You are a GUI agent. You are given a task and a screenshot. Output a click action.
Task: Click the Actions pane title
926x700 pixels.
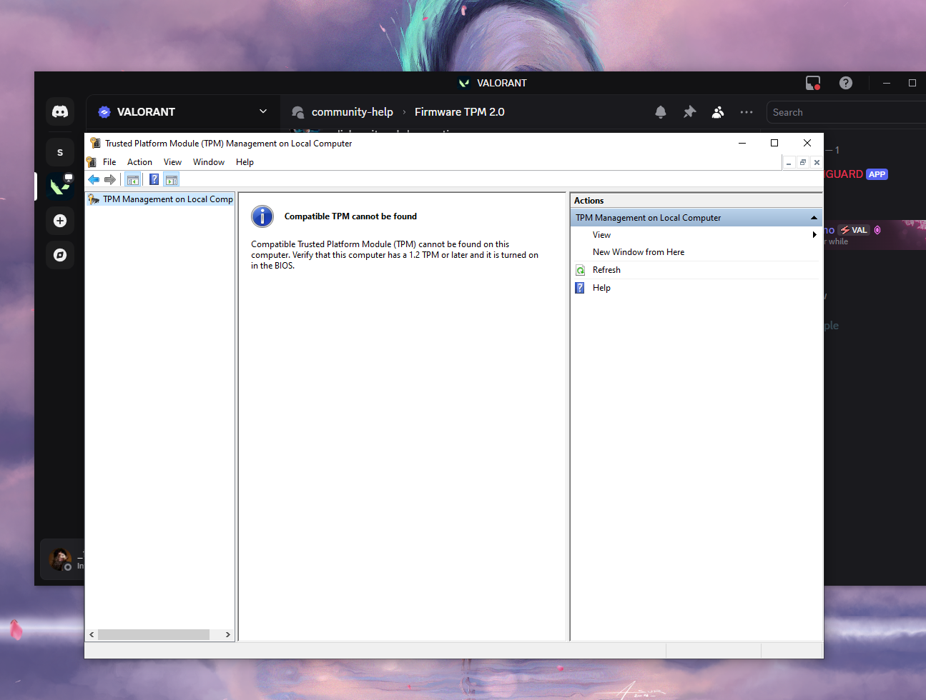[x=588, y=201]
